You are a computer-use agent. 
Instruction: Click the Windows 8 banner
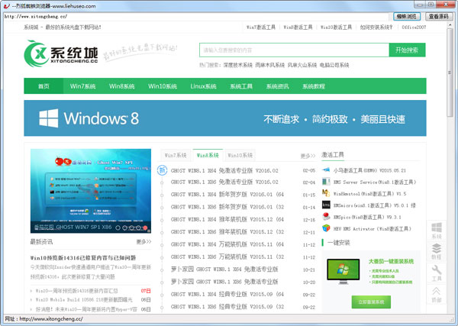tap(225, 118)
